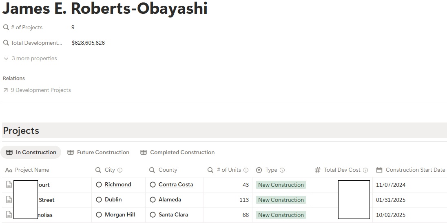Click the table icon on Completed Construction tab
Screen dimensions: 447x223
pyautogui.click(x=144, y=152)
